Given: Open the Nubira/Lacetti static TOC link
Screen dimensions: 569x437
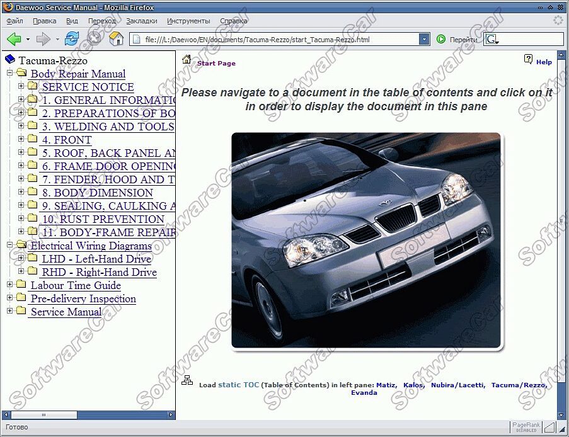Looking at the screenshot, I should [457, 385].
